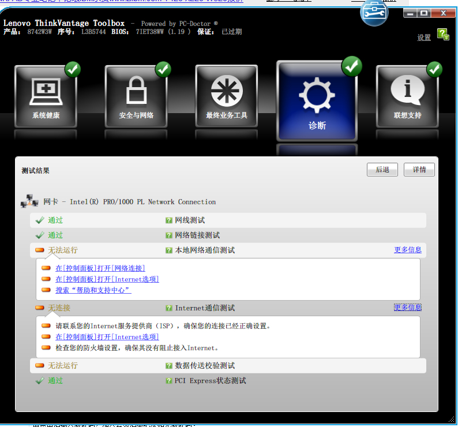Click help icon next to 数据传送校验测试
This screenshot has height=427, width=458.
coord(169,366)
